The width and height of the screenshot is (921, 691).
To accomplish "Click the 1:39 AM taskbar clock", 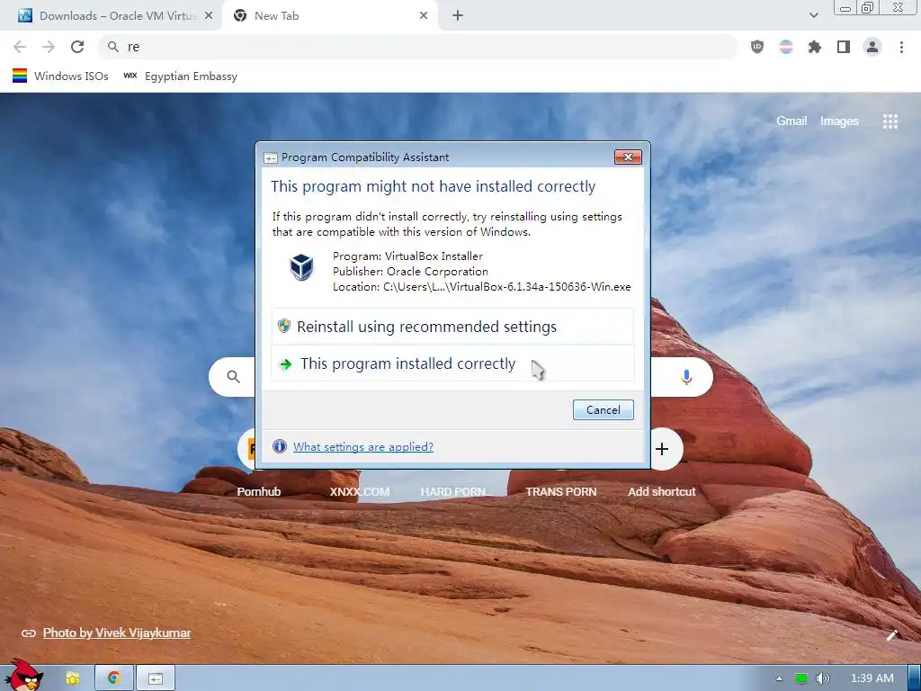I will (x=872, y=678).
